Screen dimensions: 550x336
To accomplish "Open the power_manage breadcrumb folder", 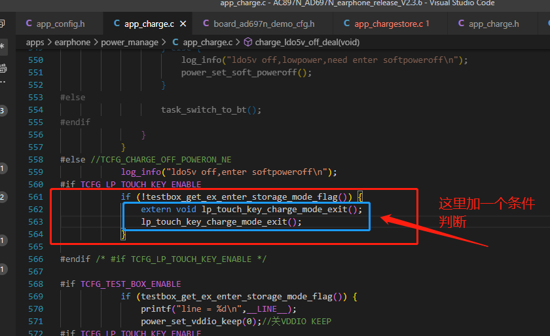I will click(x=130, y=43).
